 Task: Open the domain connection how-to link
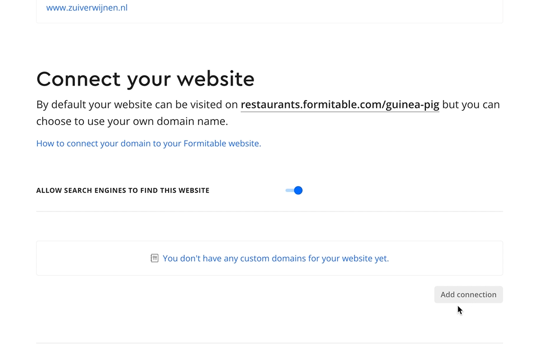pos(149,143)
